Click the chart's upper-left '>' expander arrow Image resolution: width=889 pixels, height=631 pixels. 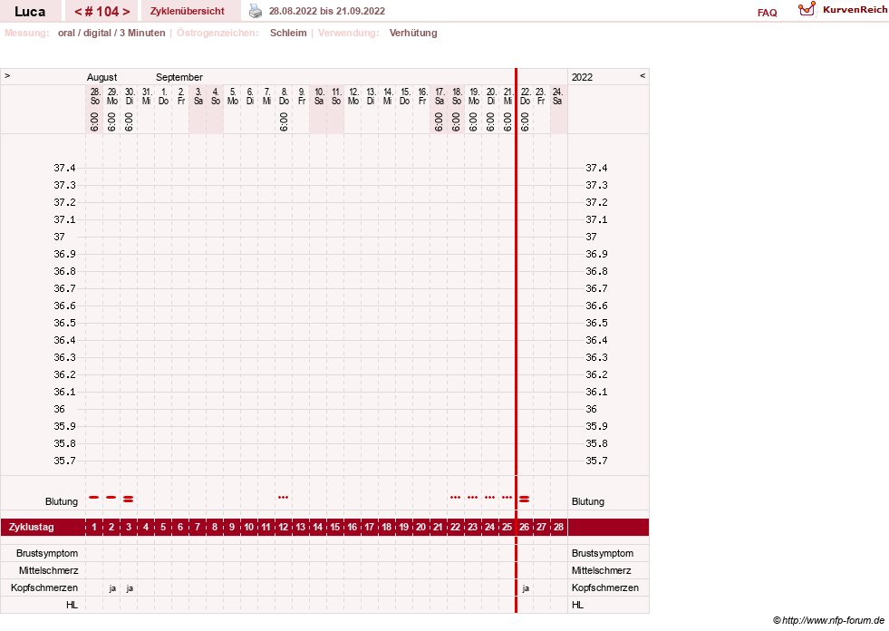click(7, 75)
